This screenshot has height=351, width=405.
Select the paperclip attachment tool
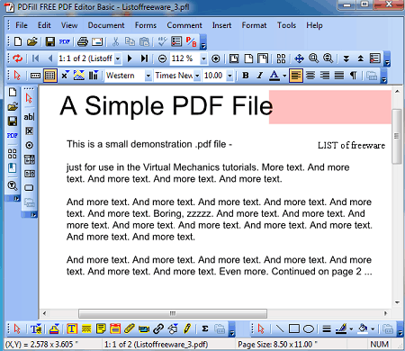point(130,328)
